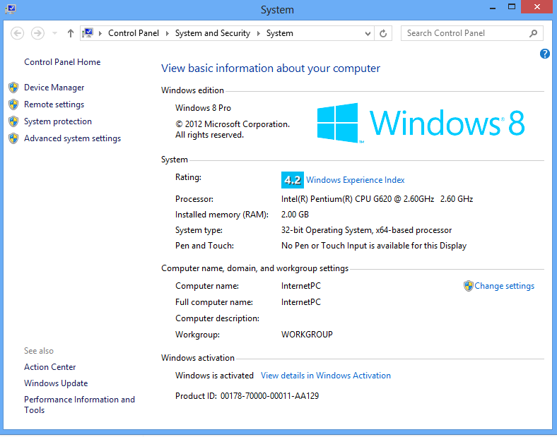This screenshot has width=557, height=437.
Task: Open Device Manager link
Action: (x=54, y=88)
